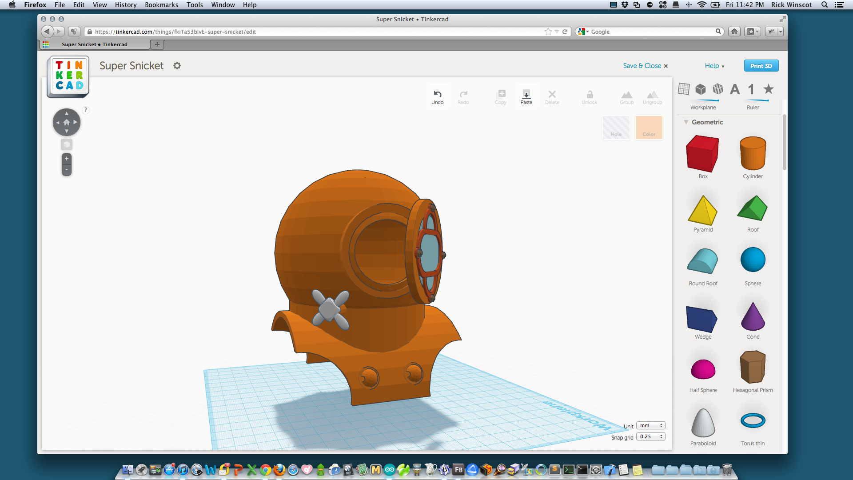Click the Group shapes icon

tap(626, 95)
